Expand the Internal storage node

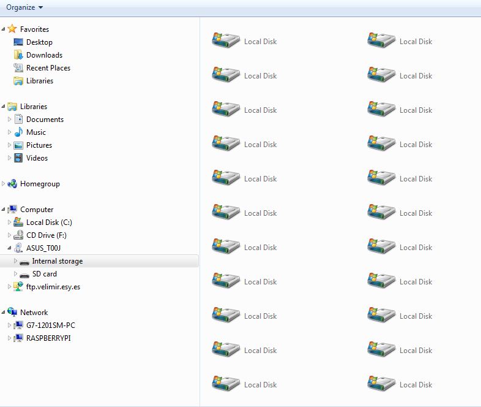pyautogui.click(x=15, y=261)
